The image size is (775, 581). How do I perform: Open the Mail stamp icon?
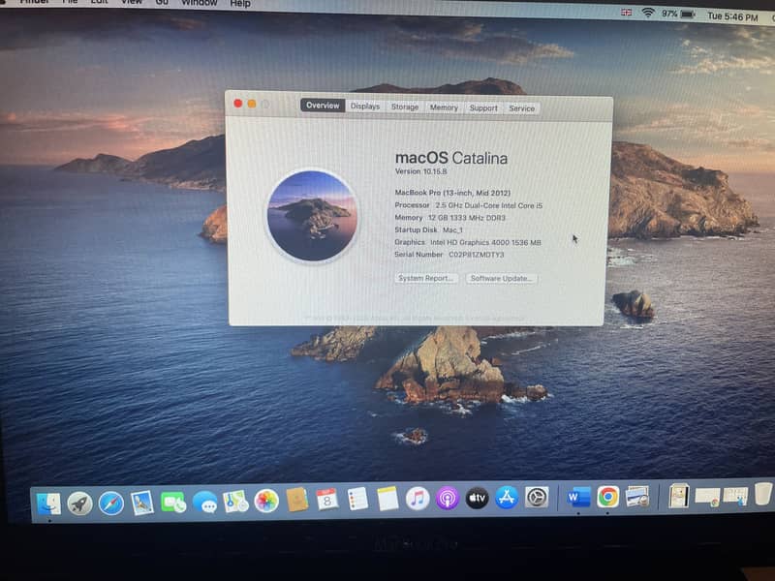141,503
